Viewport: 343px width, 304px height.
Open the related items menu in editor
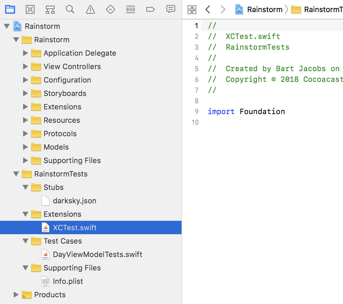(x=192, y=9)
